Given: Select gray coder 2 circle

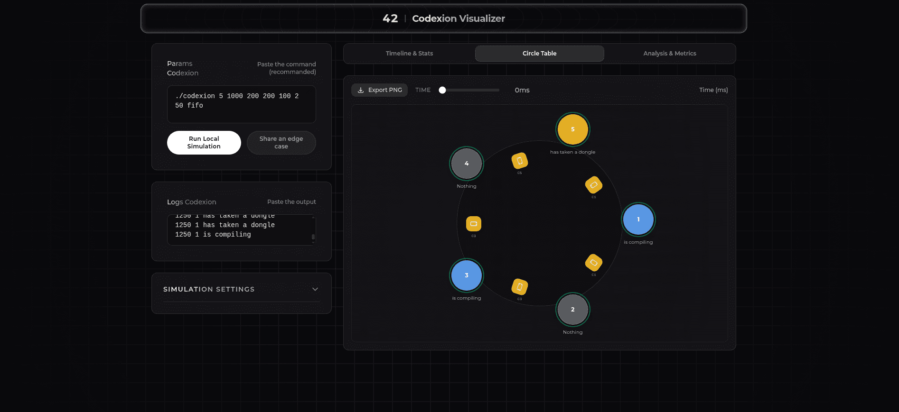Looking at the screenshot, I should pyautogui.click(x=573, y=310).
